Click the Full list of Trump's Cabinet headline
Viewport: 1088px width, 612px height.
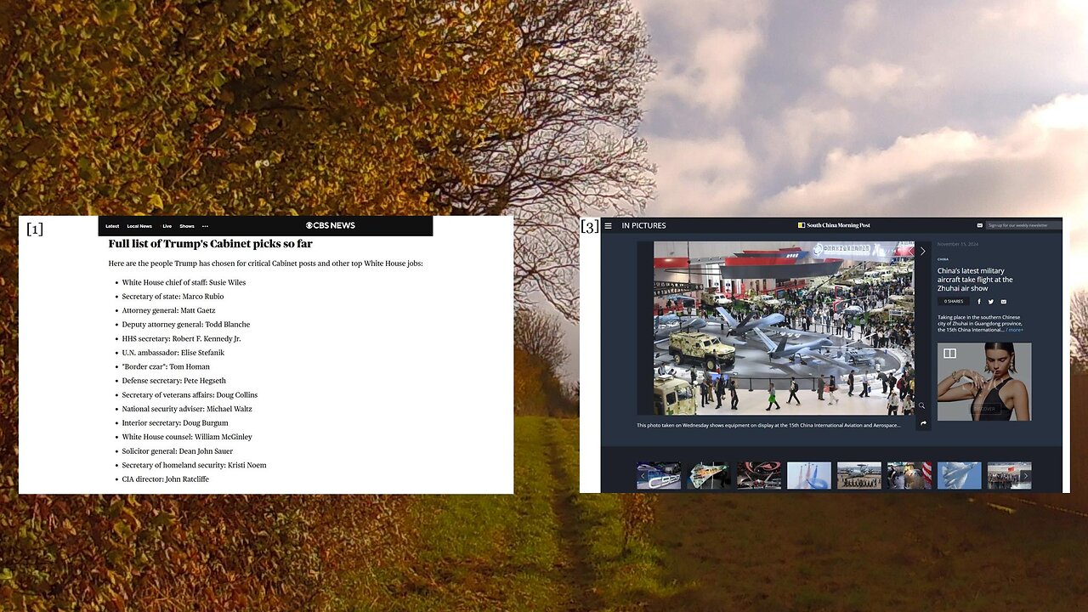click(211, 244)
